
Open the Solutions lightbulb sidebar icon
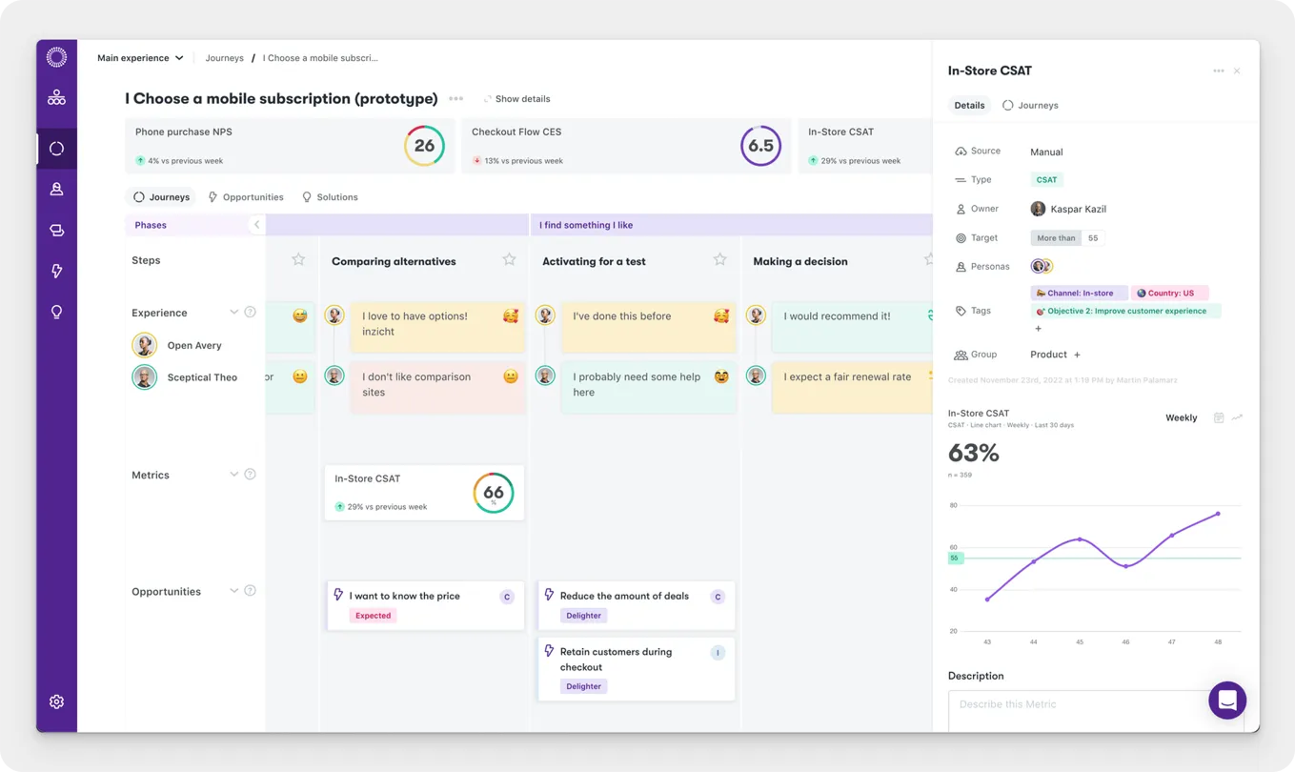pos(56,312)
